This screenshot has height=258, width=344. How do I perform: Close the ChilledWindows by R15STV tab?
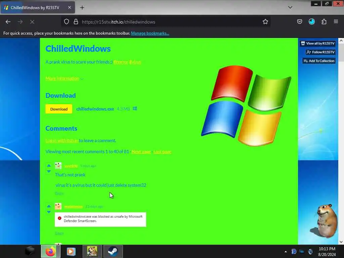point(69,7)
